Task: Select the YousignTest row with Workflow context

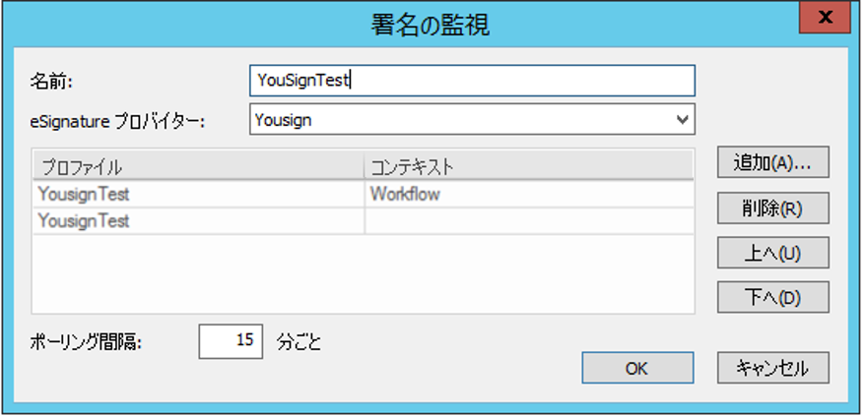Action: click(363, 194)
